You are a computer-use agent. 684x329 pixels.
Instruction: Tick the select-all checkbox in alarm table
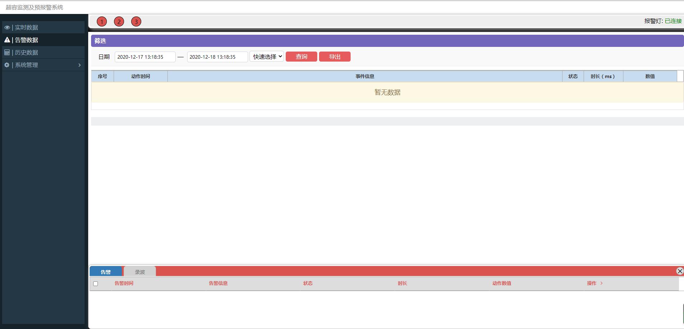[95, 284]
